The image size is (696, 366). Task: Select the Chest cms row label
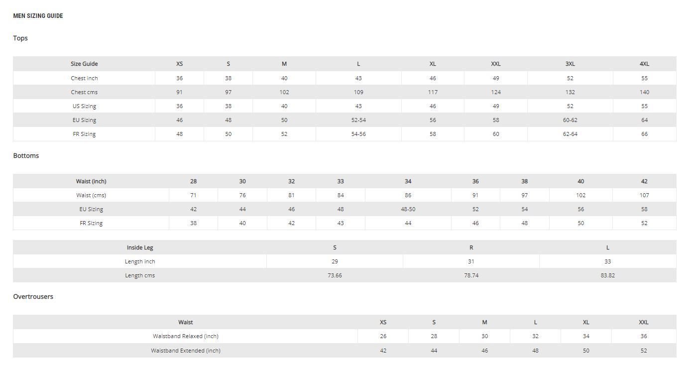click(84, 92)
